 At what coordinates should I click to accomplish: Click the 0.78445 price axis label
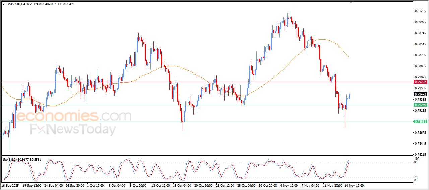420,144
